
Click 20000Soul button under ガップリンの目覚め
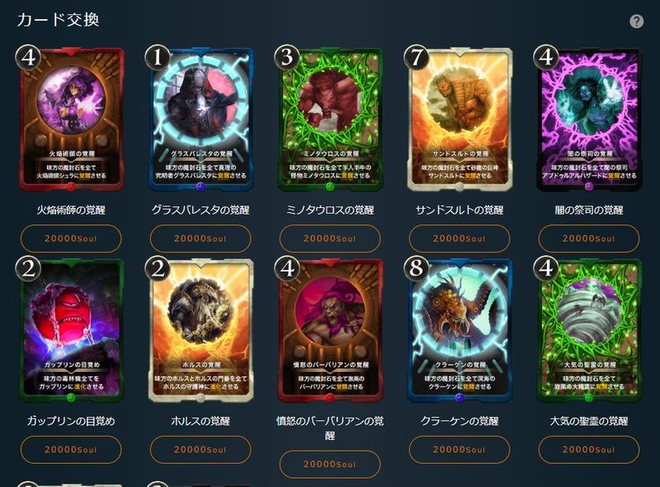71,450
